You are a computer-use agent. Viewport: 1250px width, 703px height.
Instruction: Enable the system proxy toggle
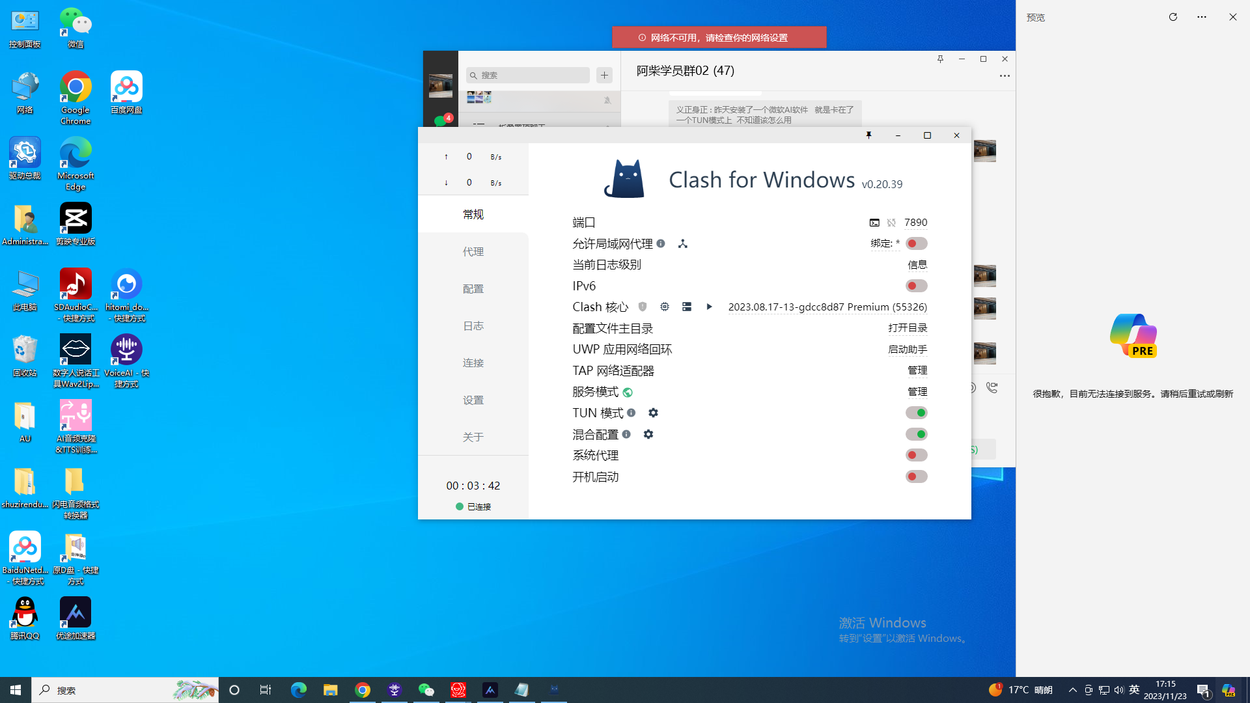click(916, 455)
